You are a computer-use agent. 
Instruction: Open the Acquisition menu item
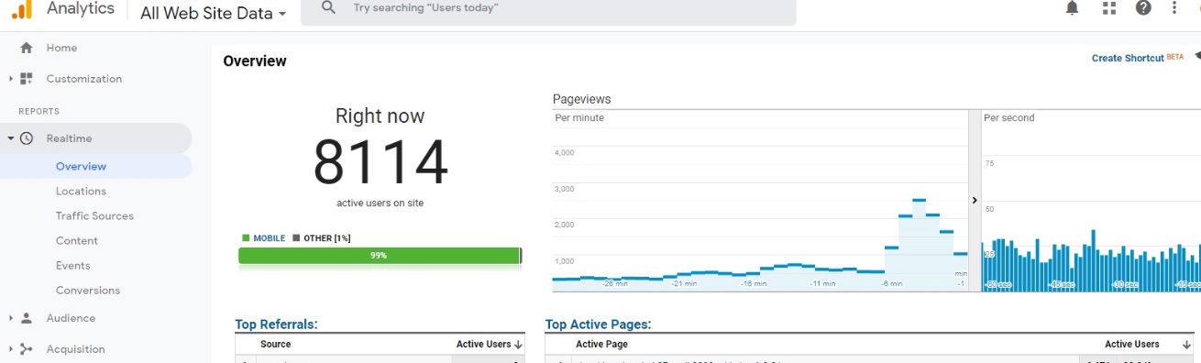point(75,349)
